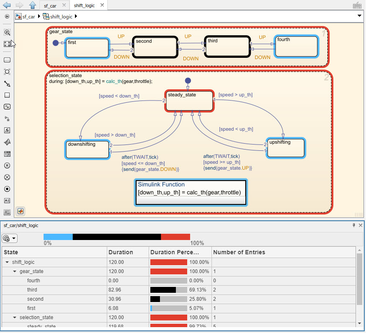Screen dimensions: 366x333
Task: Pin the State Activity panel
Action: point(354,225)
